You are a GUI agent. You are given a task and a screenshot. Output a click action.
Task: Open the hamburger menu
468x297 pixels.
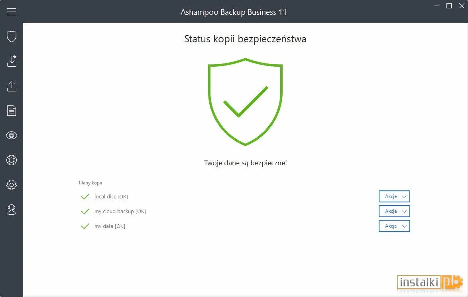click(x=12, y=12)
